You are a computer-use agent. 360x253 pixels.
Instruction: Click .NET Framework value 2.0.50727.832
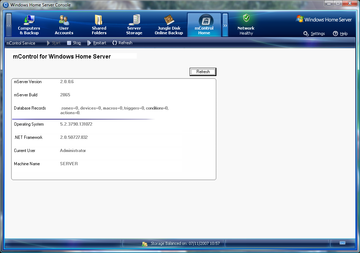pos(74,137)
